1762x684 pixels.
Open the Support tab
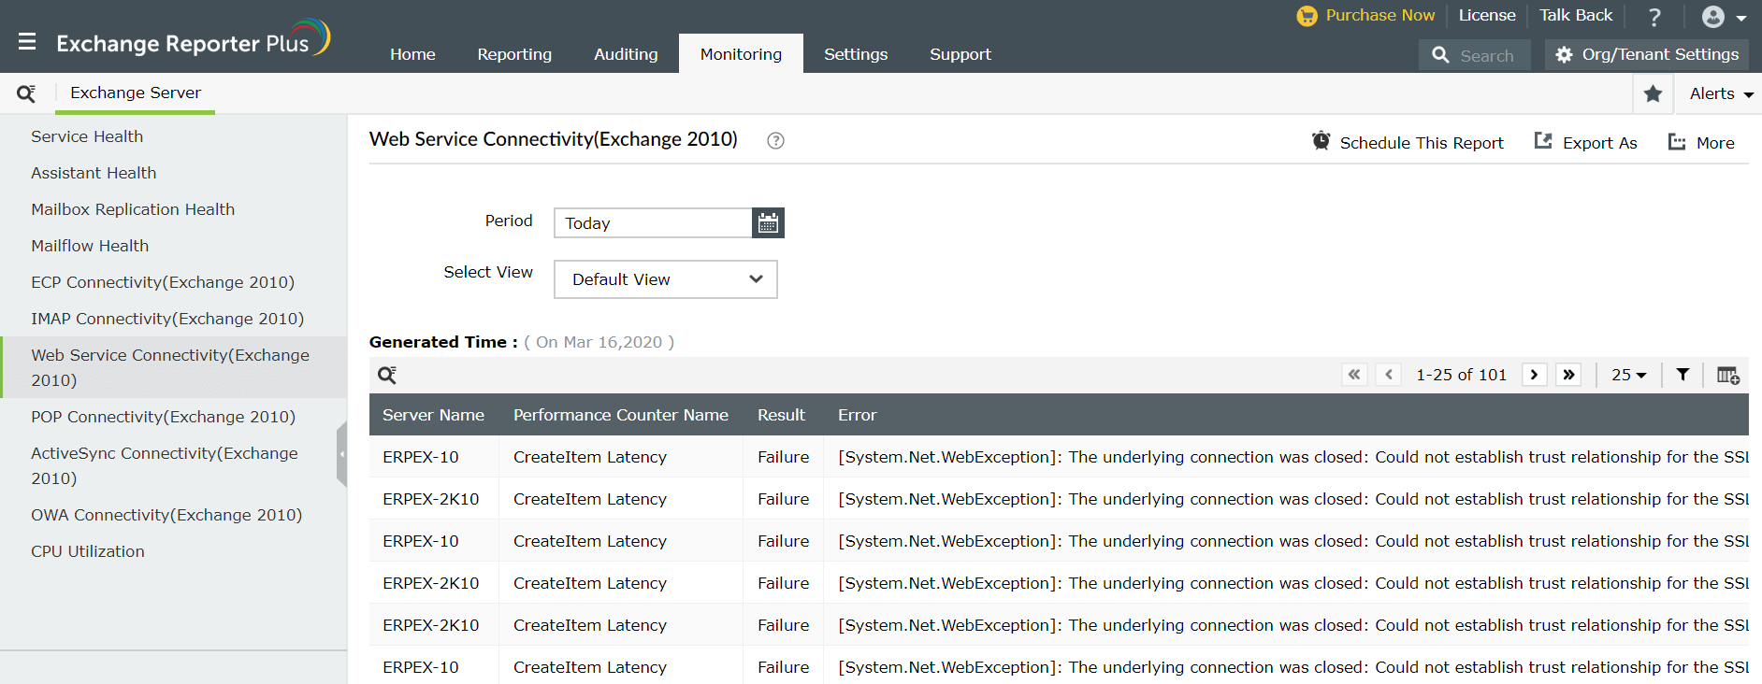click(x=960, y=54)
